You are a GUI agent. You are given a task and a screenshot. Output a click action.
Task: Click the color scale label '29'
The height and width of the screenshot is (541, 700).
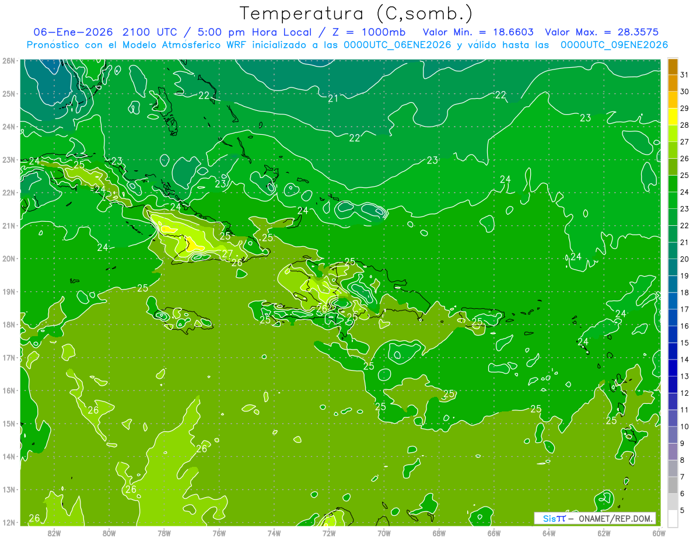685,108
